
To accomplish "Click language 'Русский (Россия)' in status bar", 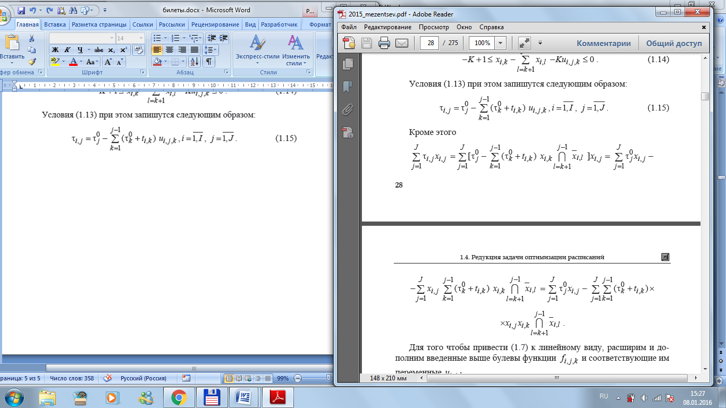I will [143, 378].
